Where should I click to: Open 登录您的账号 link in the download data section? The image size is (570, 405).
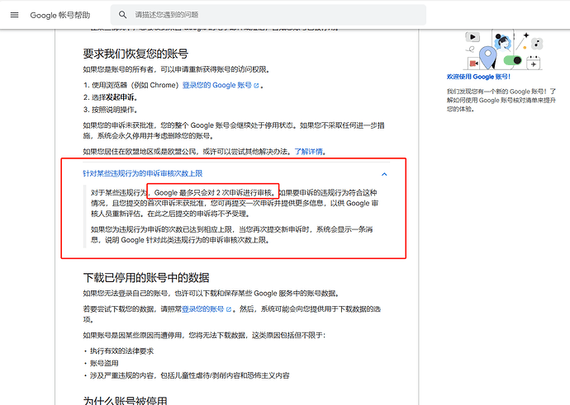pyautogui.click(x=203, y=309)
